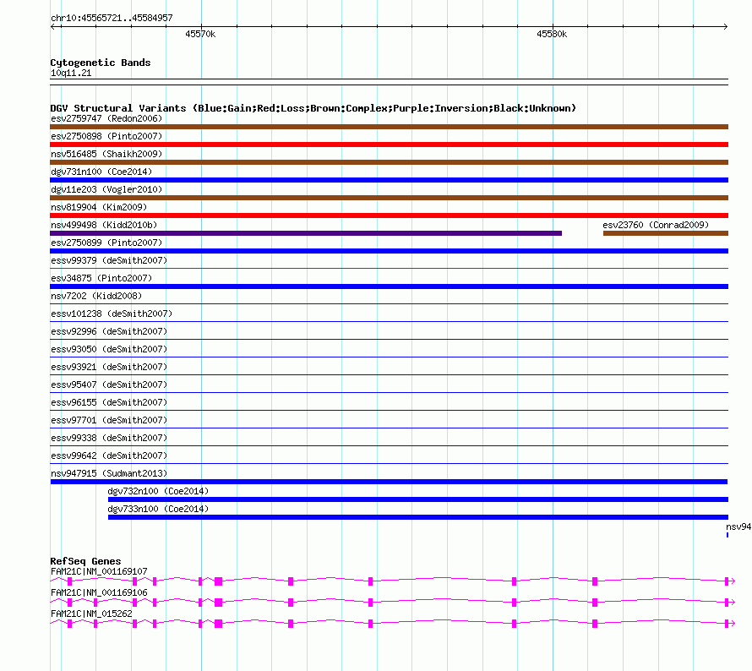Screen dimensions: 752x671
Task: Click the essv92996 (deSmith2007) label
Action: pyautogui.click(x=109, y=331)
